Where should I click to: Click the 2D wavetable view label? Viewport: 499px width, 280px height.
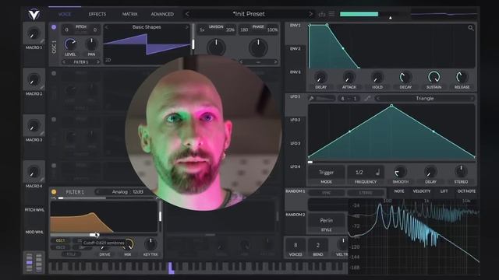(x=108, y=60)
